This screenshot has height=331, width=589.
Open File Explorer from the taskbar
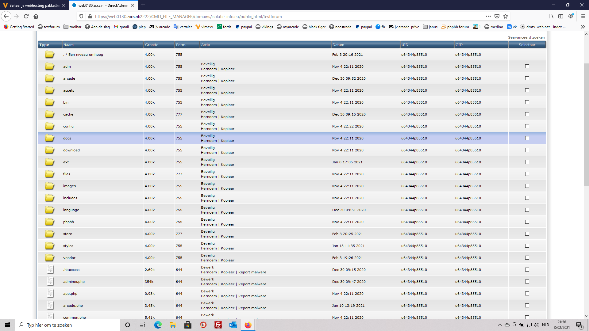coord(173,325)
